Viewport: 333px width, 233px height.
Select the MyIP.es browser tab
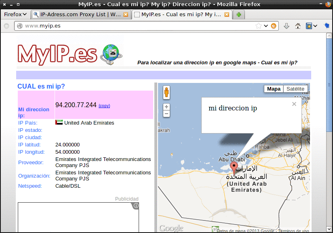pos(181,15)
